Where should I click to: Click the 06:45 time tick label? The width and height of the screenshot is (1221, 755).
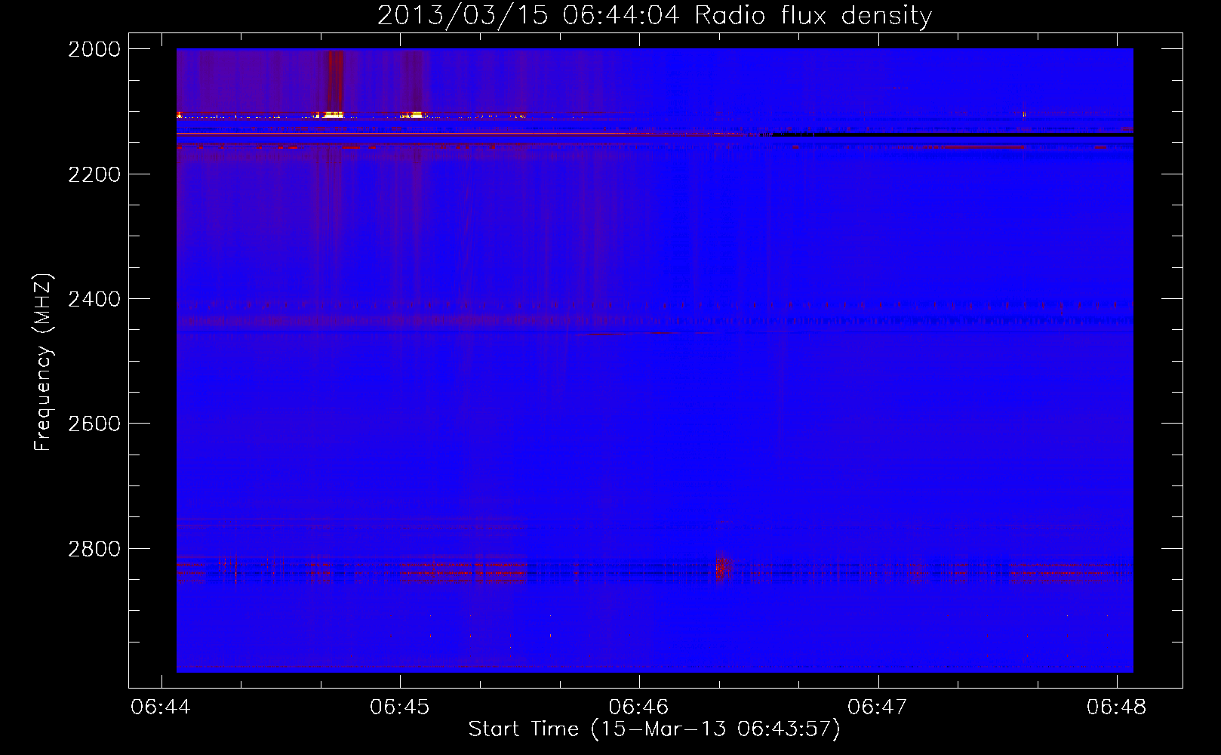tap(400, 707)
